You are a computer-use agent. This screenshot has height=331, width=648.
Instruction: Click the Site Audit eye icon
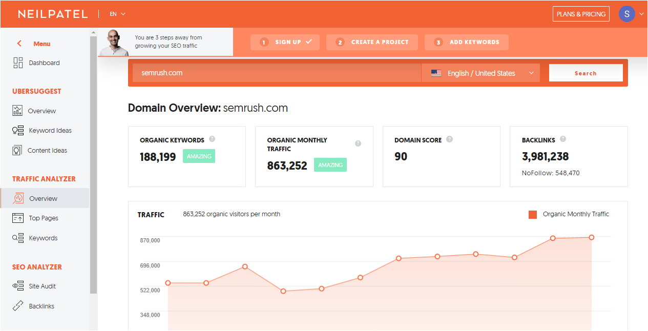(18, 286)
